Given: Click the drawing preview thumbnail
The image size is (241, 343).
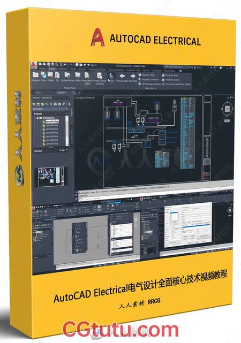Looking at the screenshot, I should tap(51, 177).
